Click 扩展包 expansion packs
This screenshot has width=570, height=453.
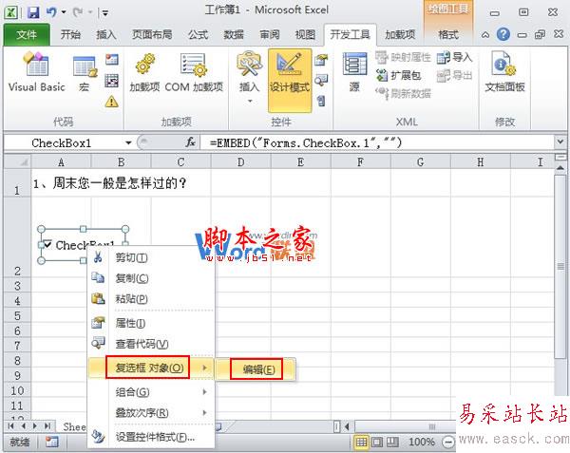[x=399, y=76]
